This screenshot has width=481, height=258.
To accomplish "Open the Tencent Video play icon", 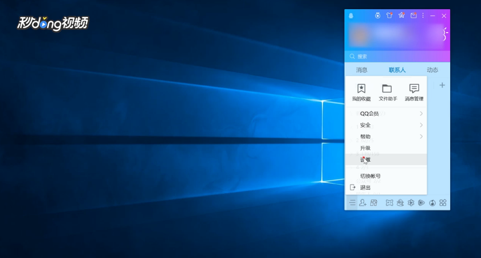I will 421,203.
